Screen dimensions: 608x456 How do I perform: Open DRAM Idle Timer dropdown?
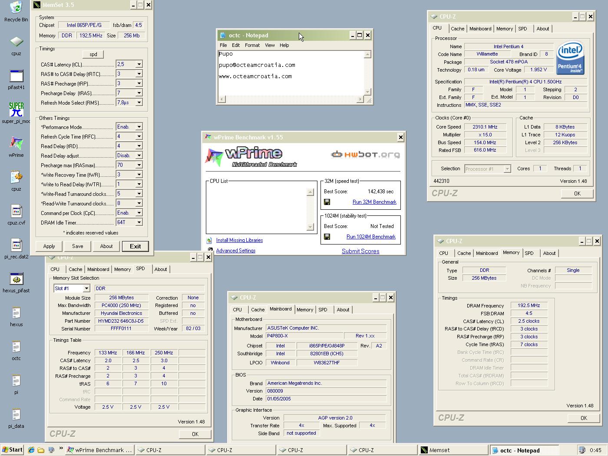coord(139,222)
